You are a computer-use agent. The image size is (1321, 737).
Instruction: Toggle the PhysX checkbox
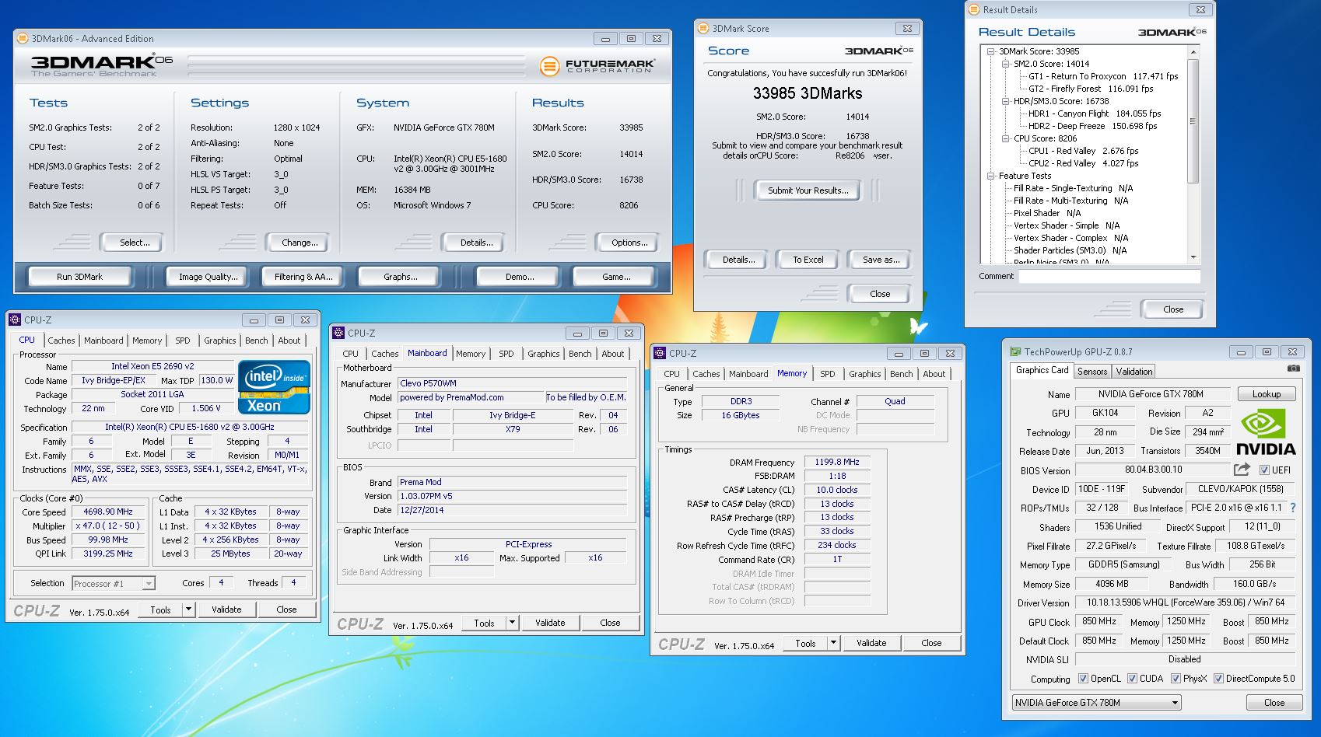click(1175, 678)
